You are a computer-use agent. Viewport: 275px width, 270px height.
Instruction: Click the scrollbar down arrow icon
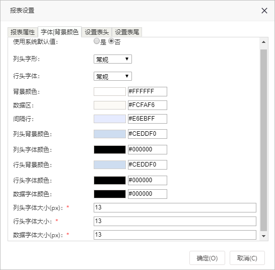tap(263, 236)
